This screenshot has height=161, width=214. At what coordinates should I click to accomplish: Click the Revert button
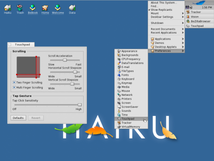click(36, 118)
